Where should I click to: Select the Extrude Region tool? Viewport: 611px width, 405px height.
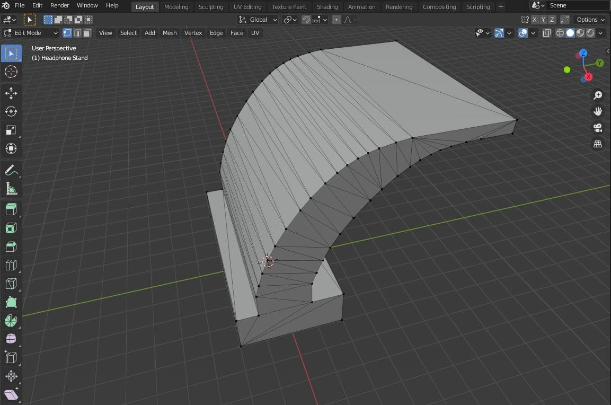11,210
